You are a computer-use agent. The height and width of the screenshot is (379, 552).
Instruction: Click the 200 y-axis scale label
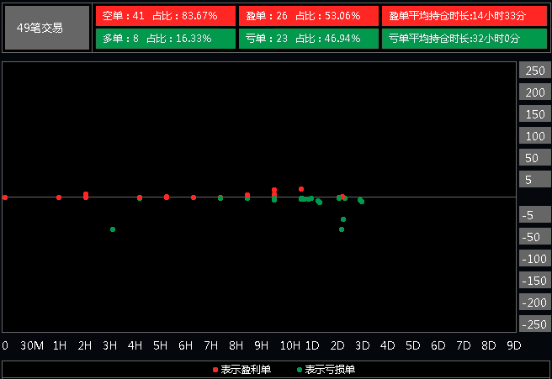tap(535, 92)
